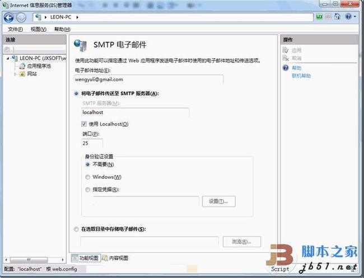Click the 连接 pane header

(35, 40)
